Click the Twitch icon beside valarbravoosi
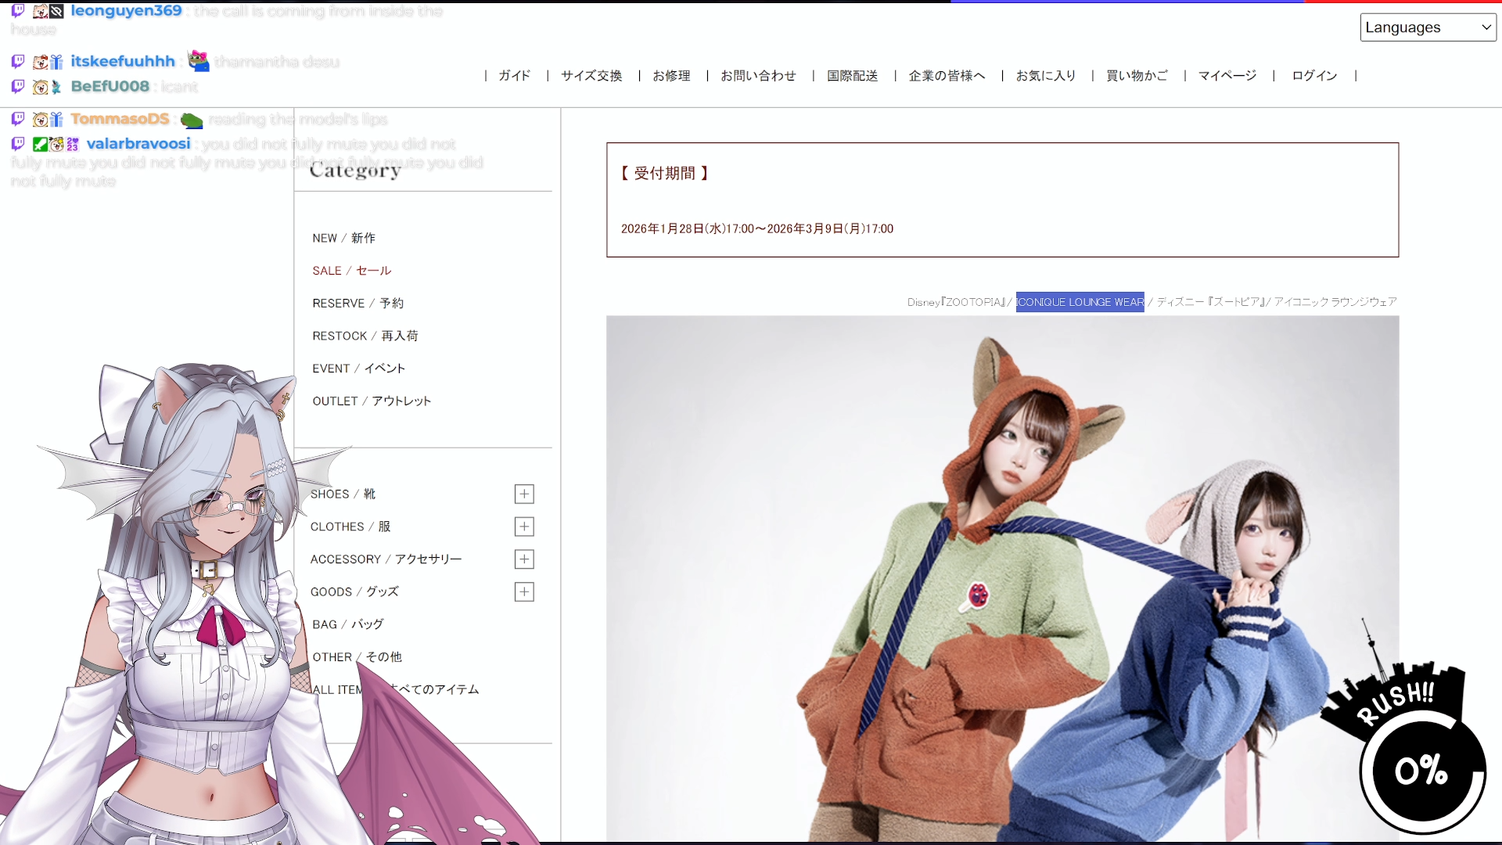This screenshot has width=1502, height=845. click(x=18, y=144)
